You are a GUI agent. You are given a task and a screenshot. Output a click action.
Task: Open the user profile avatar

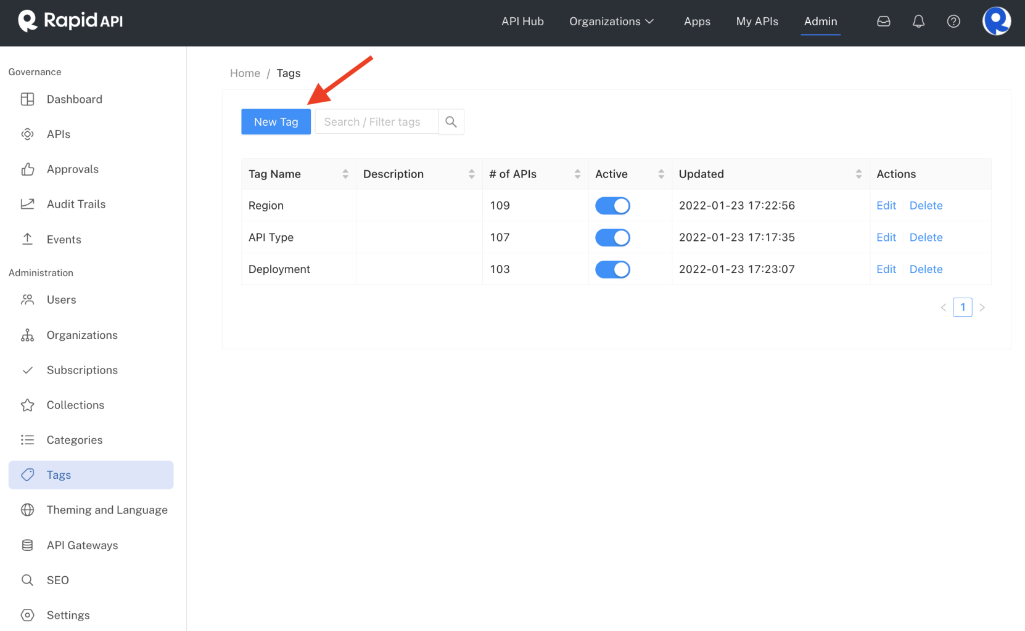click(997, 21)
